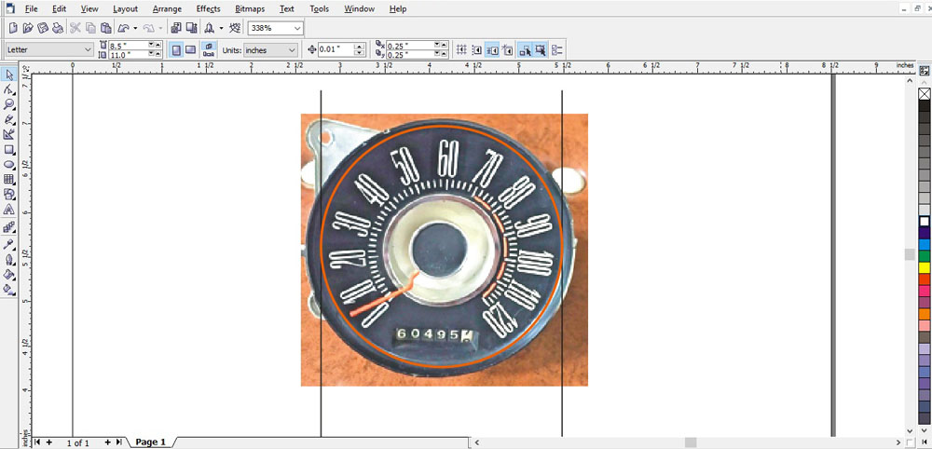The image size is (932, 449).
Task: Open the Layout menu
Action: 126,9
